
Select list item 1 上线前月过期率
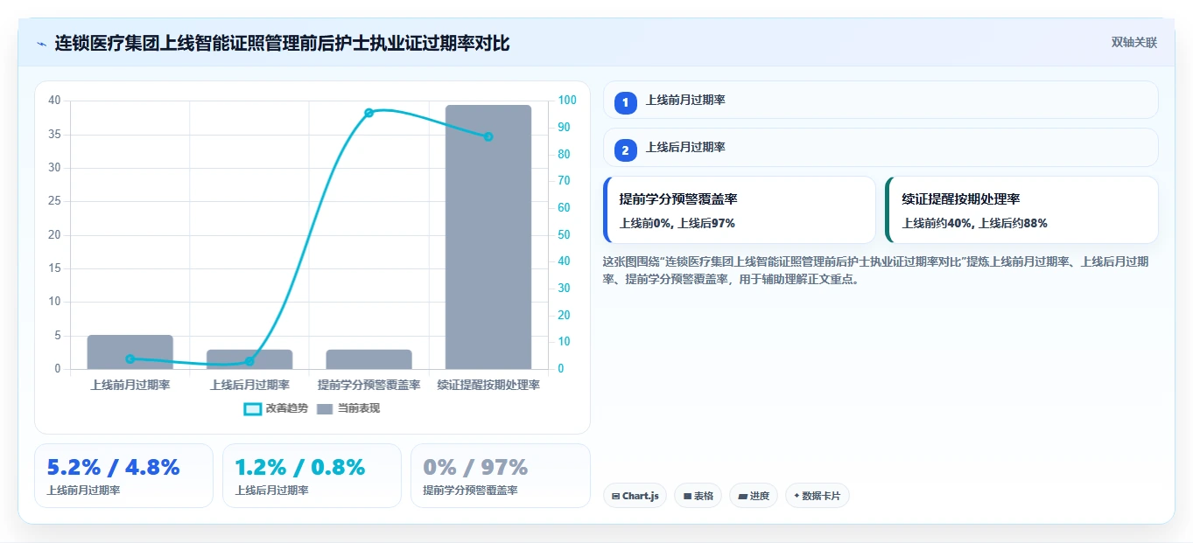point(881,100)
